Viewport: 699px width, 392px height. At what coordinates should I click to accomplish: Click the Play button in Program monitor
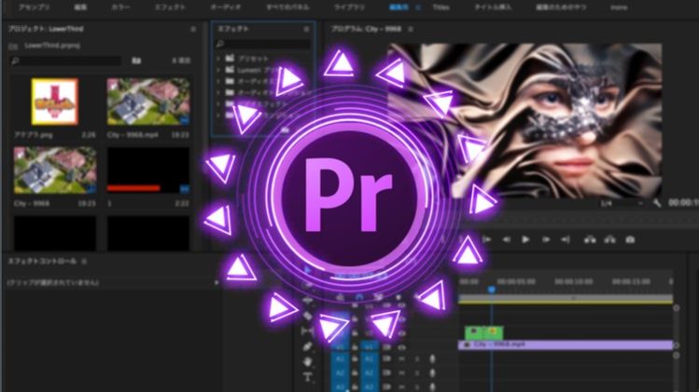click(525, 239)
